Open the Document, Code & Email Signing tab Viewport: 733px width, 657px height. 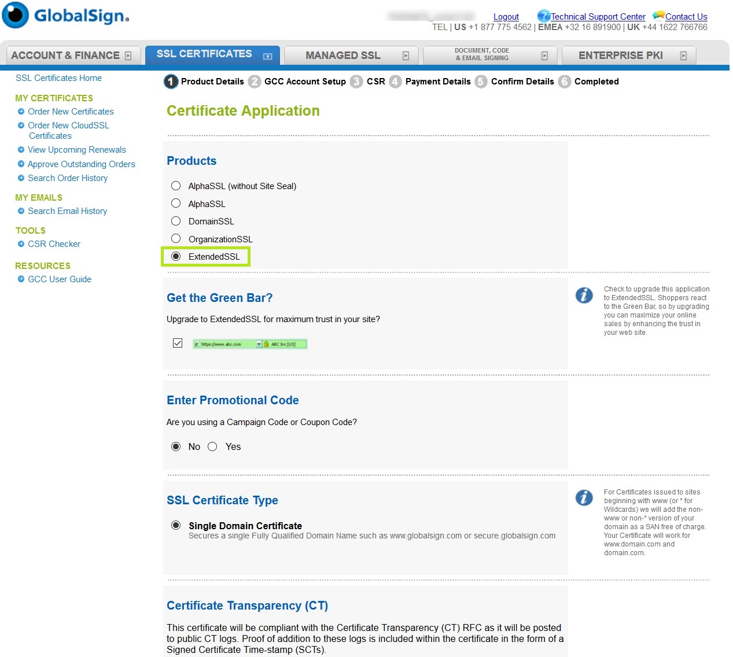point(481,54)
